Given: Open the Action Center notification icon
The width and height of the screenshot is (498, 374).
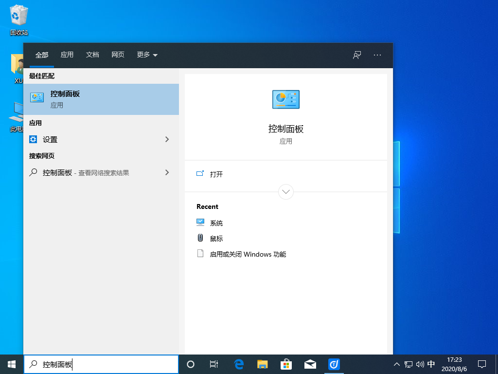Looking at the screenshot, I should [481, 364].
